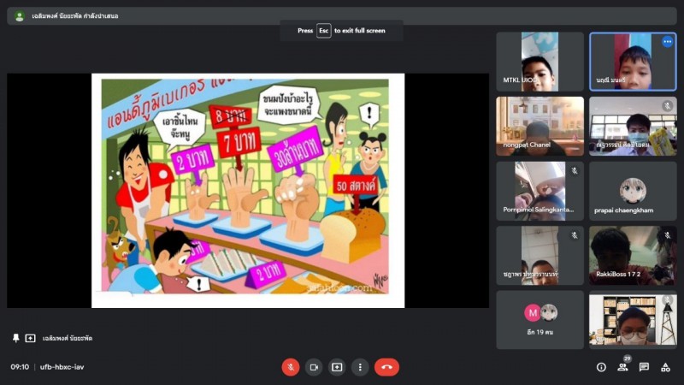The image size is (684, 385).
Task: Click meeting code ufb-hbxc-iav
Action: point(62,367)
